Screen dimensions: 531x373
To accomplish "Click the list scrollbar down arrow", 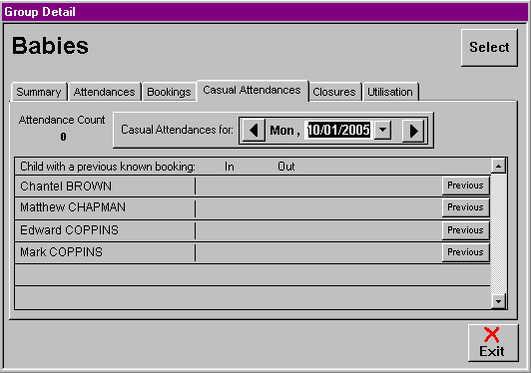I will pyautogui.click(x=498, y=301).
